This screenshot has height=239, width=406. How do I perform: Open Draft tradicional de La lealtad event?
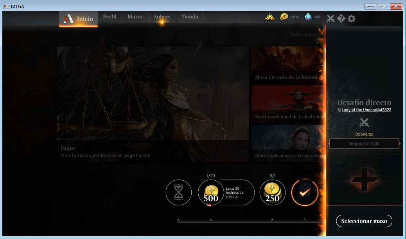coord(288,104)
